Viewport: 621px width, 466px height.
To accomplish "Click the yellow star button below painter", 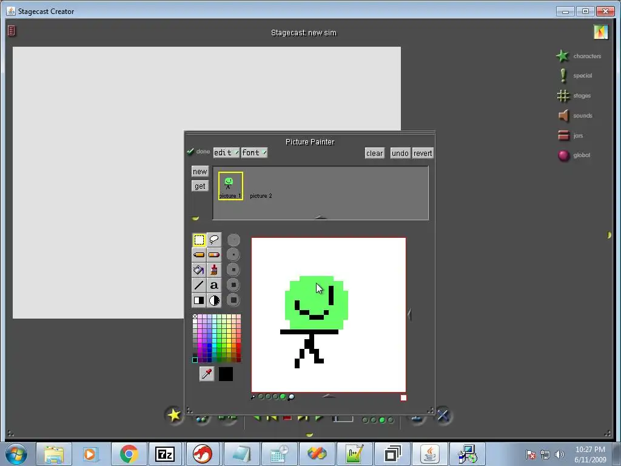I will pyautogui.click(x=174, y=415).
